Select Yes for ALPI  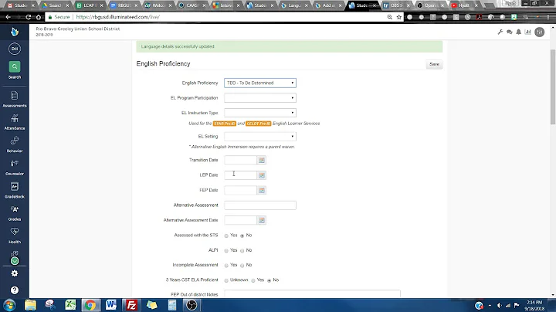point(226,251)
